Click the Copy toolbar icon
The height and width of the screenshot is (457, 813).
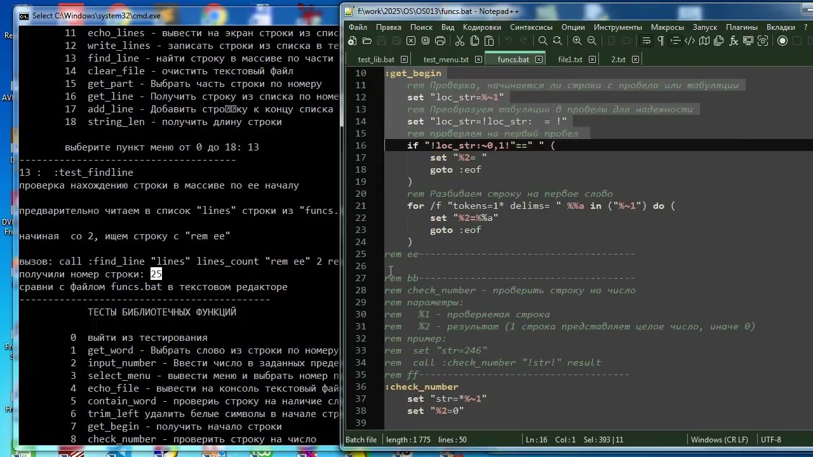474,41
